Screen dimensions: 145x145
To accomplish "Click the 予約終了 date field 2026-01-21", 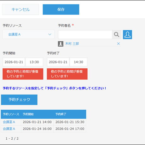I will (58, 62).
